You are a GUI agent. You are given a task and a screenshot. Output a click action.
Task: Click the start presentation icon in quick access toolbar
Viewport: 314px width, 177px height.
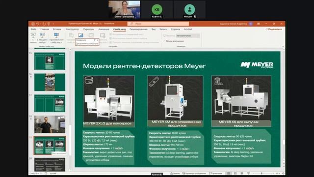(x=49, y=24)
